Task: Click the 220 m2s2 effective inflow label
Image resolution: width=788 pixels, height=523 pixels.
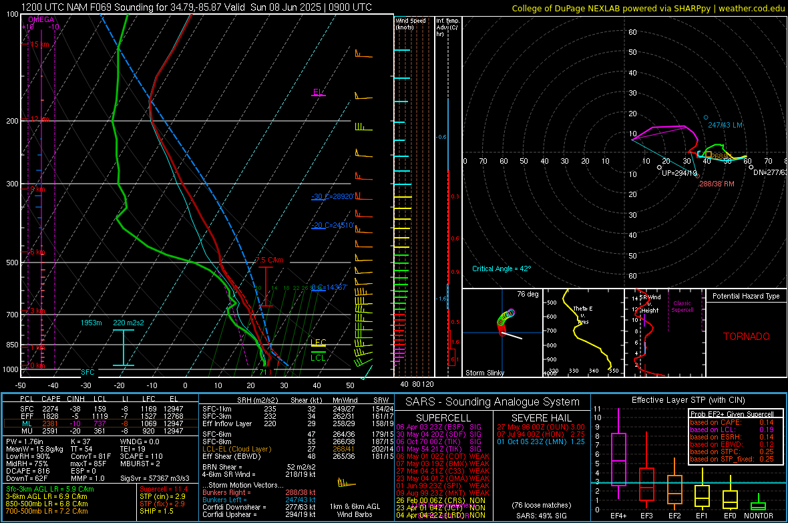Action: 128,323
